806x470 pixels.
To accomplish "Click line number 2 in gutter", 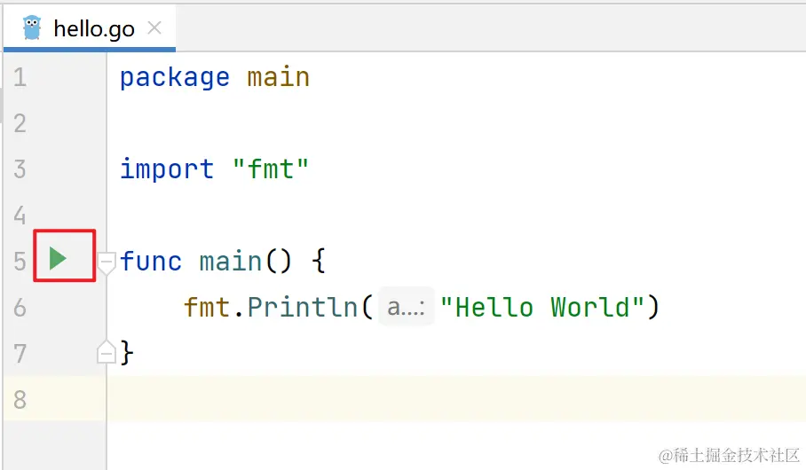I will tap(20, 124).
